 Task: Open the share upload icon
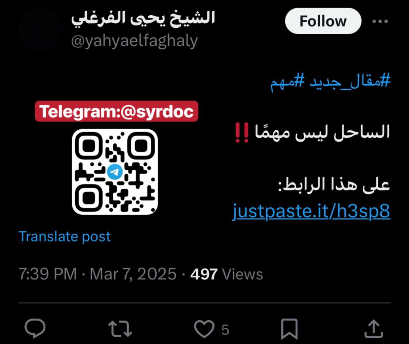coord(373,329)
